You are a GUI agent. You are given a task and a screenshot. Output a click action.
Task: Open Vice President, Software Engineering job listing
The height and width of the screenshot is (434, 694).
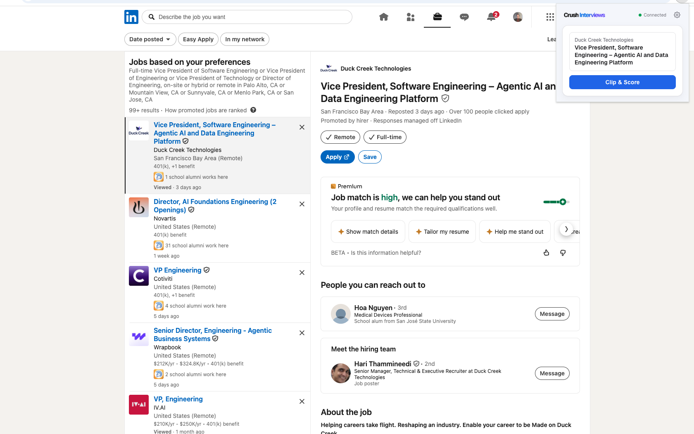(214, 133)
